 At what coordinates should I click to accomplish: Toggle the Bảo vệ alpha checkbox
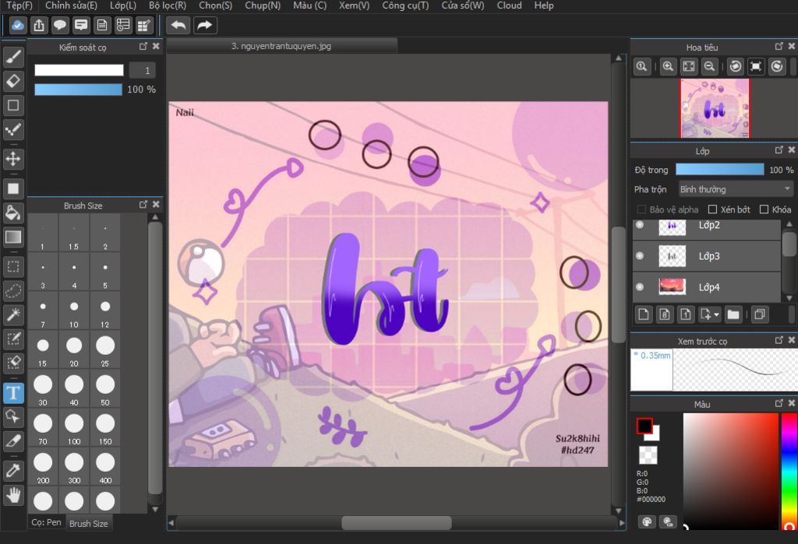click(642, 209)
